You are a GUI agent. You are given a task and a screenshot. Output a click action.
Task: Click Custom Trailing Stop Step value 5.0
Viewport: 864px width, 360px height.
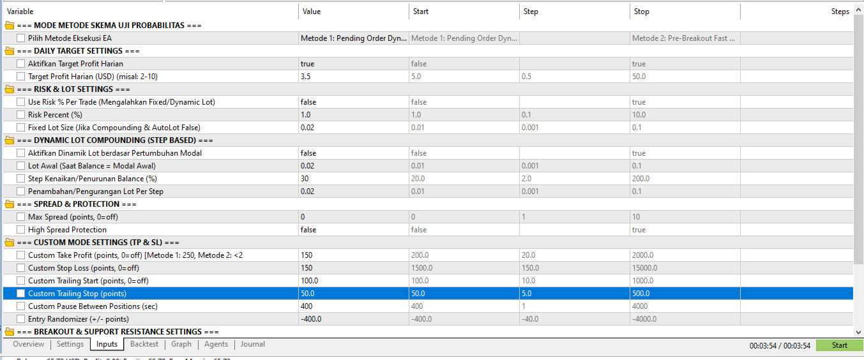pyautogui.click(x=575, y=294)
